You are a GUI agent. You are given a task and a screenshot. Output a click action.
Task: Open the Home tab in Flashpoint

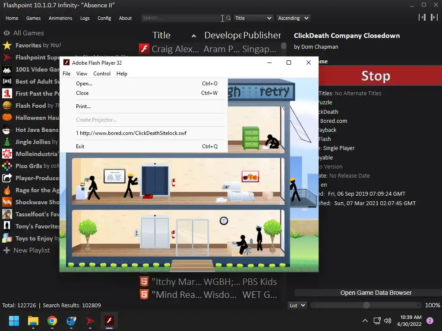point(12,18)
